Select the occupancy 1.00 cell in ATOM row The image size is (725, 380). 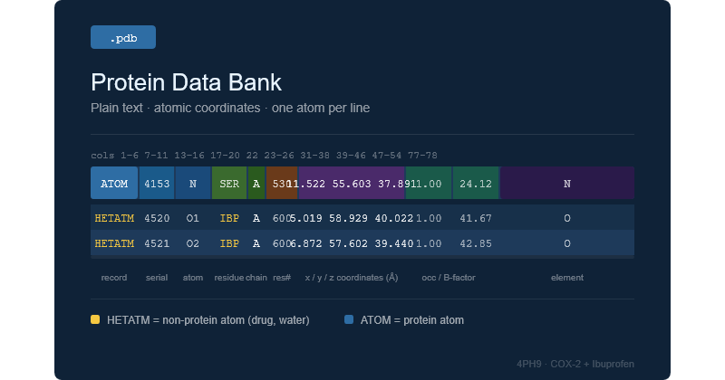429,183
